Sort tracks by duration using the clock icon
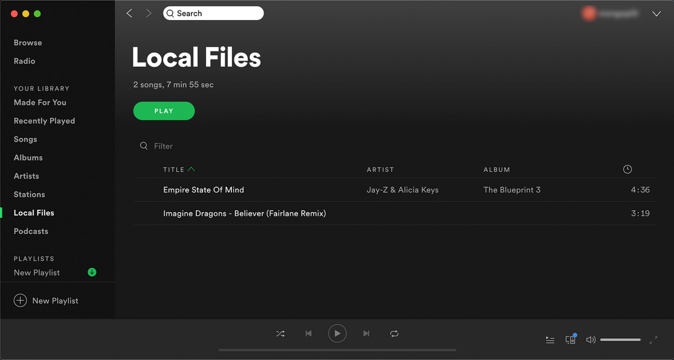The image size is (674, 360). (x=627, y=169)
